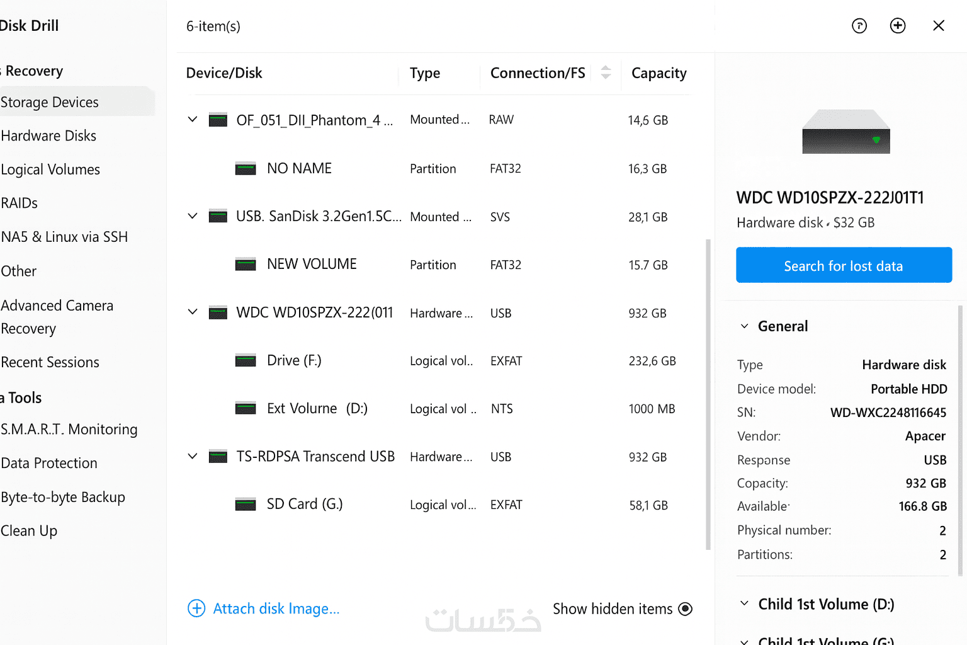Collapse the USB. SanDisk 3.2Gen1 device row

click(193, 216)
